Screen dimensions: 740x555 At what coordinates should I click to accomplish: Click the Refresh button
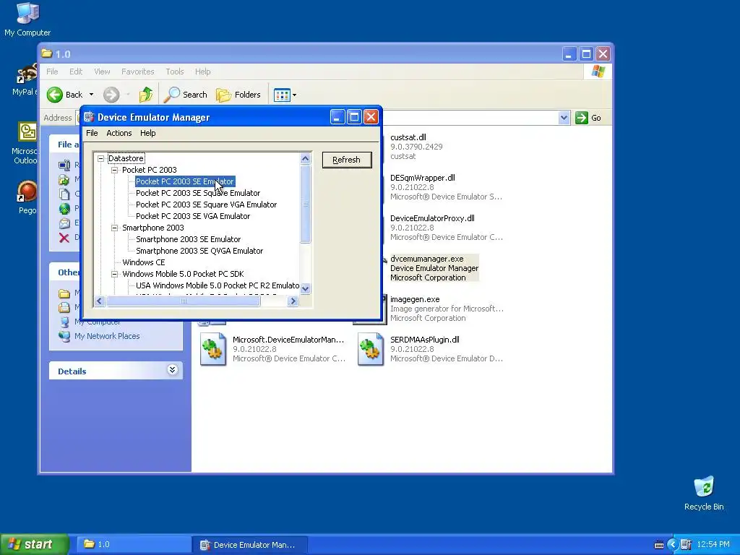click(x=347, y=160)
